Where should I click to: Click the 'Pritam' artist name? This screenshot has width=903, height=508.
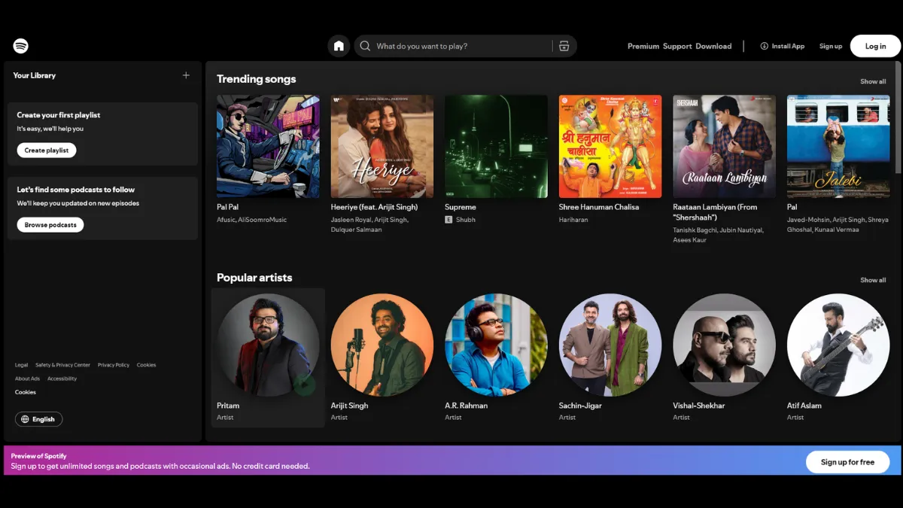pos(228,406)
